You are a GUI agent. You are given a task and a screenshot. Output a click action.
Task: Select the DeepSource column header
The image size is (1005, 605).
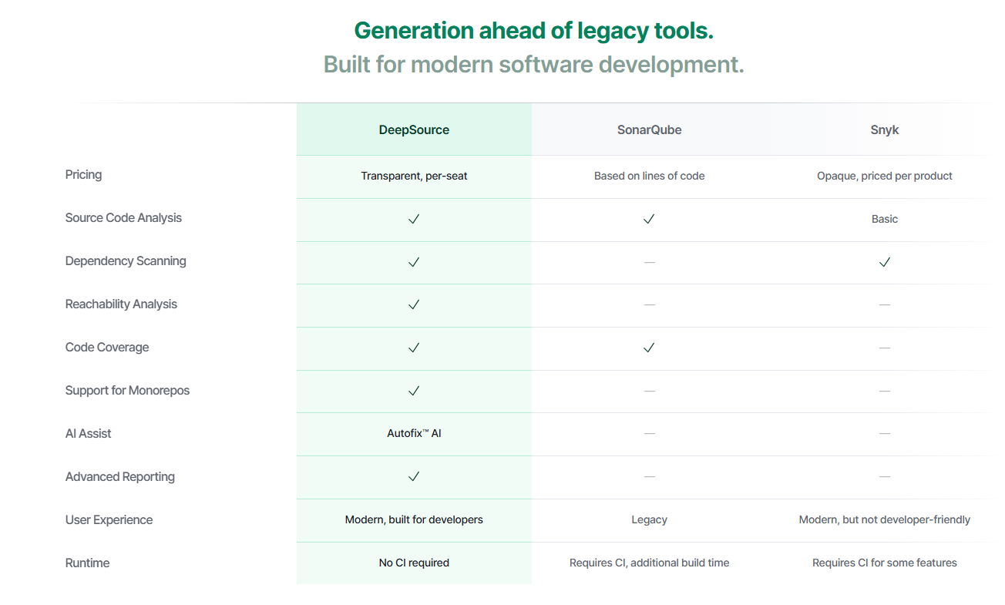(414, 129)
